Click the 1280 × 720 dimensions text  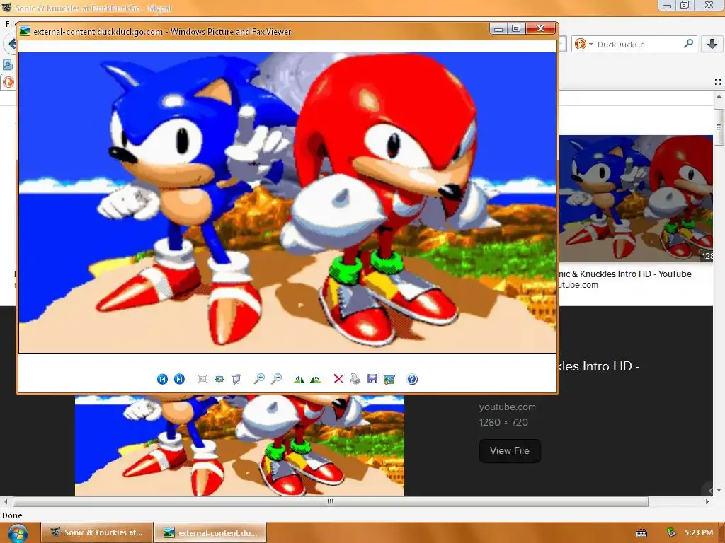pyautogui.click(x=503, y=422)
